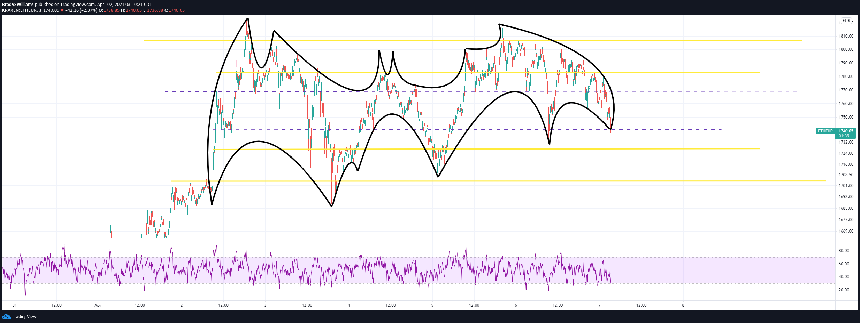
Task: Click the 1732.00 price axis label
Action: pyautogui.click(x=846, y=142)
